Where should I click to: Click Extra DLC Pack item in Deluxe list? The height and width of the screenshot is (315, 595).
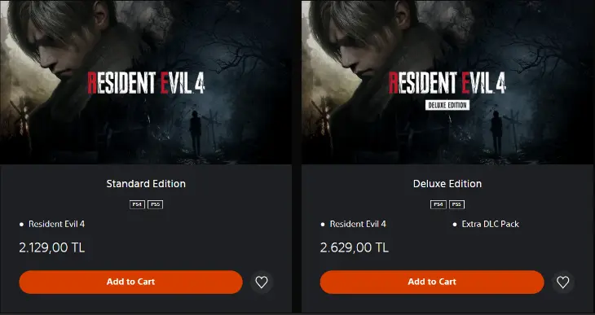coord(491,224)
